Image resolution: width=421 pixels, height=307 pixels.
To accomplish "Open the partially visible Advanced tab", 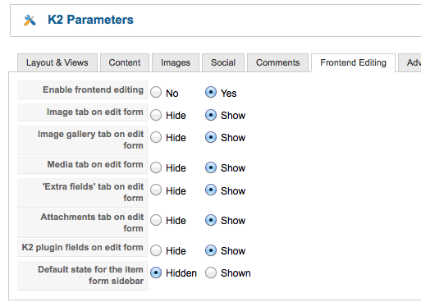I will click(410, 62).
